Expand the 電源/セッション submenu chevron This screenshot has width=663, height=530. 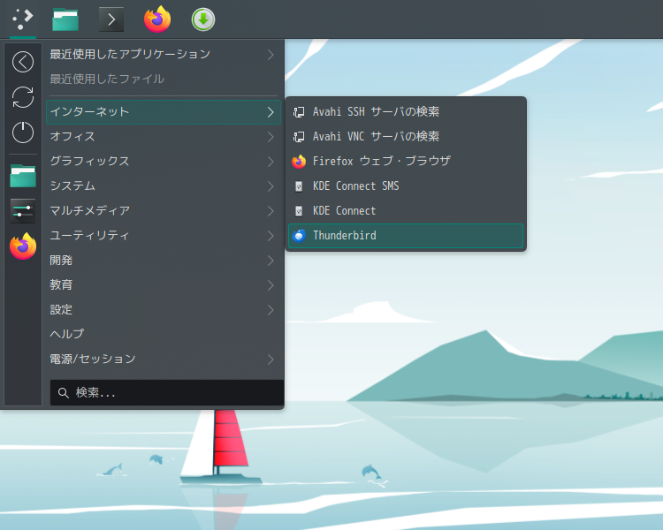(271, 360)
